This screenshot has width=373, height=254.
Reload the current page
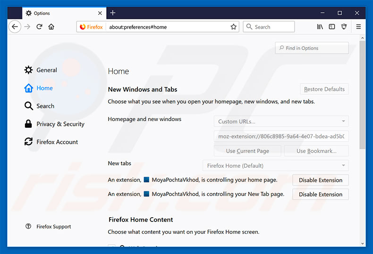click(x=40, y=26)
